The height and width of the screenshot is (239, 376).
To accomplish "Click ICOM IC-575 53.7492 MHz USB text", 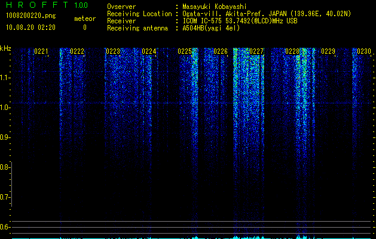I will point(240,21).
